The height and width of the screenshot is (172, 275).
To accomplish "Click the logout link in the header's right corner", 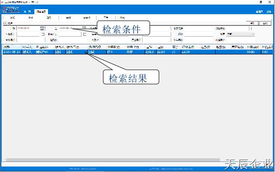I will [x=269, y=11].
